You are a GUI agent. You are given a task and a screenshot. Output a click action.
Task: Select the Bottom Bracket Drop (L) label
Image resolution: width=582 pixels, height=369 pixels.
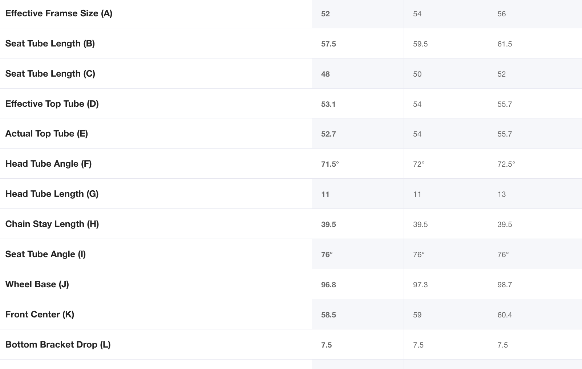coord(58,345)
